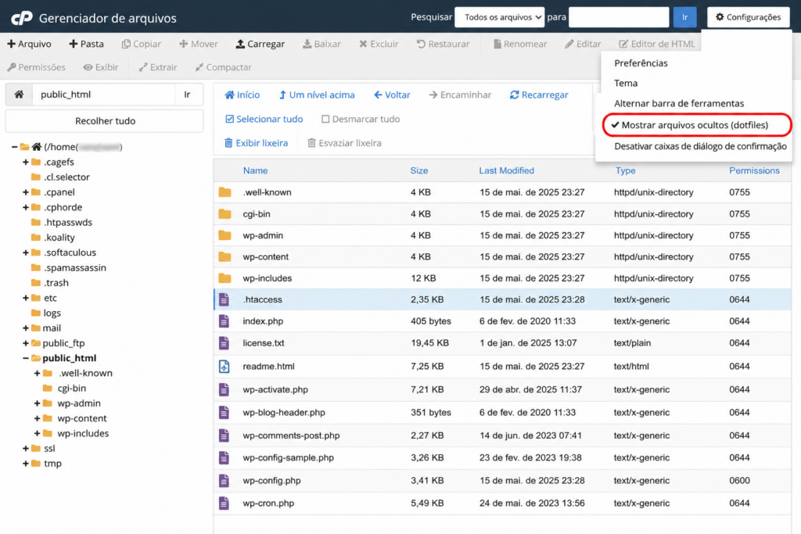
Task: Focus the public_html path input field
Action: coord(104,95)
